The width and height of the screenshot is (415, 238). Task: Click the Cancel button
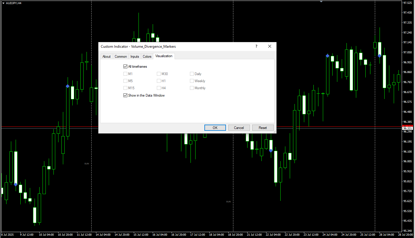[239, 128]
